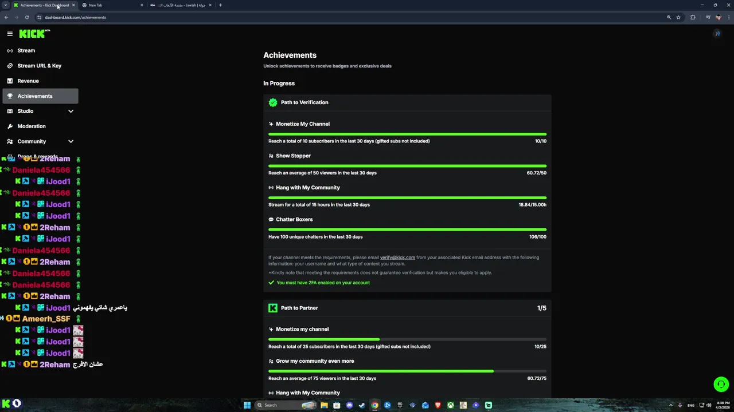Click the 60.72/75 viewers value

point(537,378)
